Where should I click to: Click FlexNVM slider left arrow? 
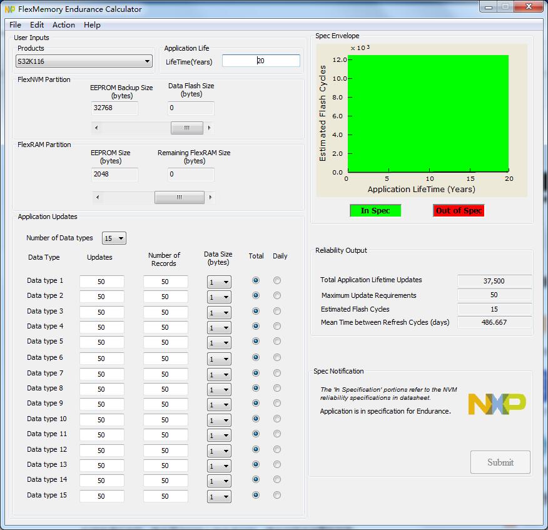pos(96,128)
